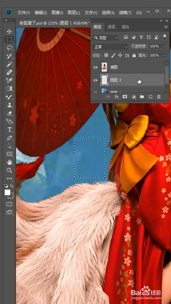Select the Rectangular Marquee tool
The height and width of the screenshot is (304, 171).
(9, 40)
